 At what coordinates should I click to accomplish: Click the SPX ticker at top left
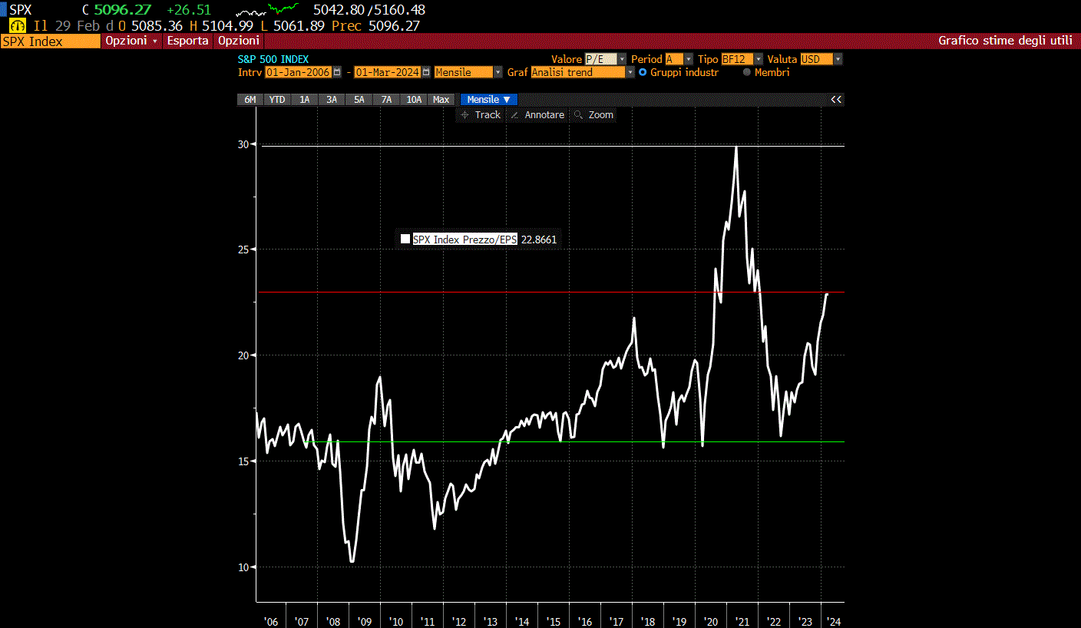[x=20, y=10]
